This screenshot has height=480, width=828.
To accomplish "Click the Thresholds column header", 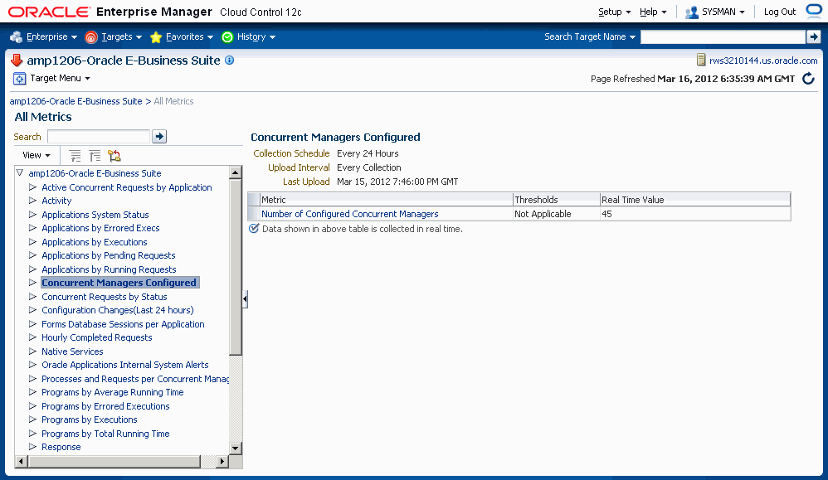I will (556, 200).
